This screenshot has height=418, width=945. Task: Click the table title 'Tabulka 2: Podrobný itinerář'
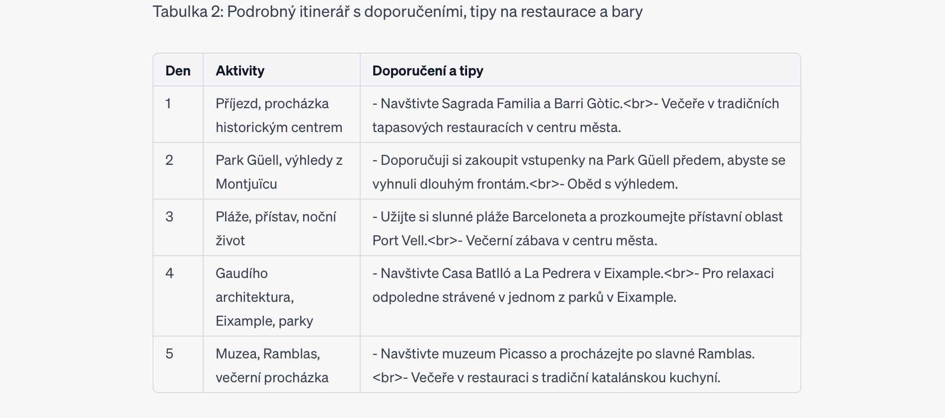(x=397, y=11)
